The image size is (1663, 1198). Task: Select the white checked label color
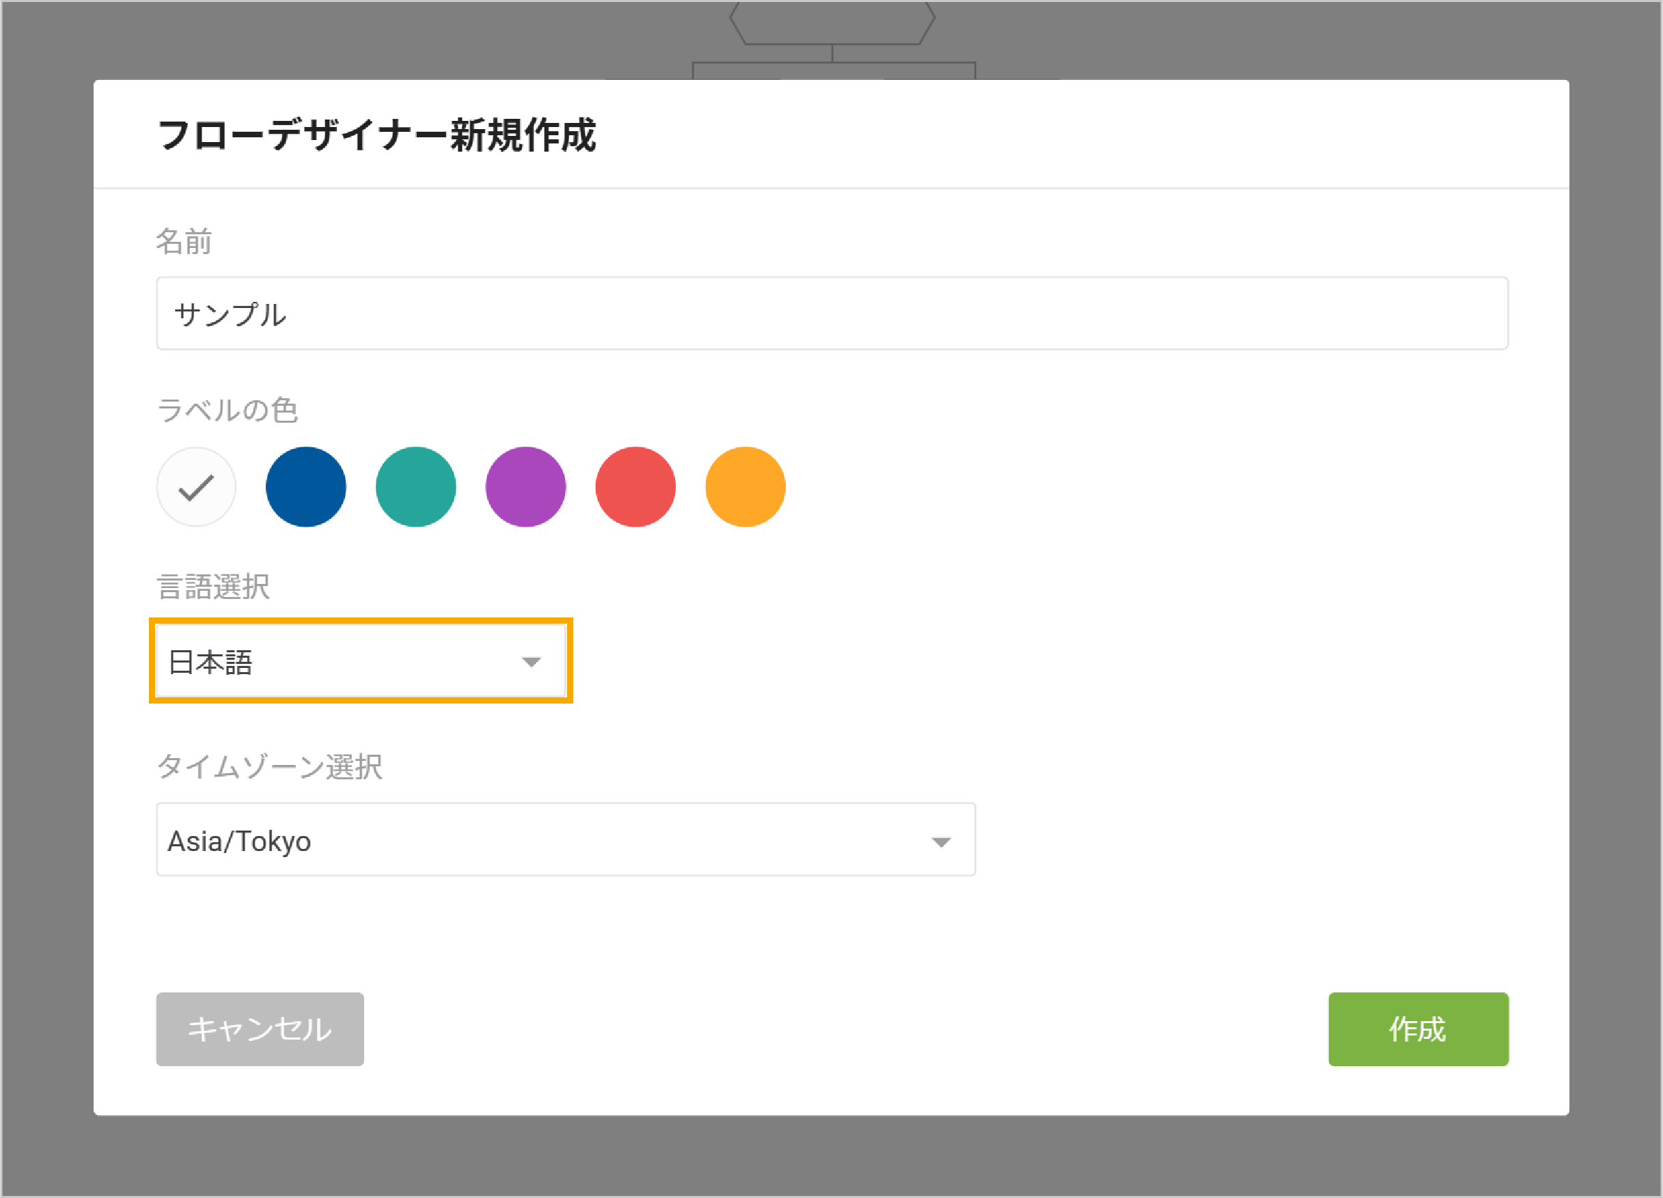pyautogui.click(x=196, y=487)
